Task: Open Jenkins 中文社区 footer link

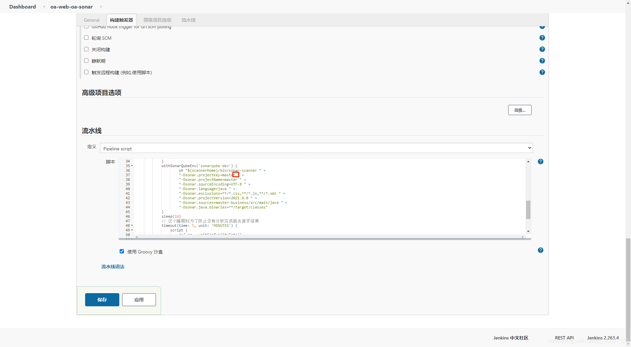Action: point(511,338)
